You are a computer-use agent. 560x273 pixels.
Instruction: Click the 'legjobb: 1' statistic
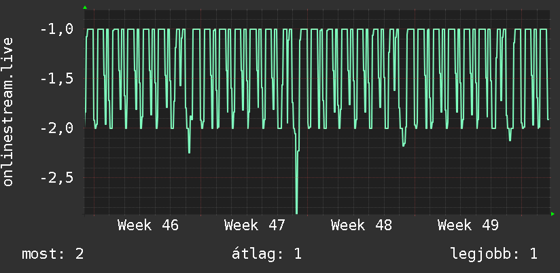(494, 254)
